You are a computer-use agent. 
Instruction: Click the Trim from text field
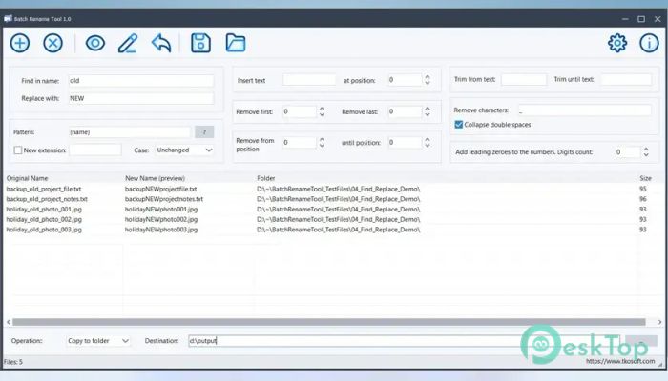pyautogui.click(x=524, y=79)
